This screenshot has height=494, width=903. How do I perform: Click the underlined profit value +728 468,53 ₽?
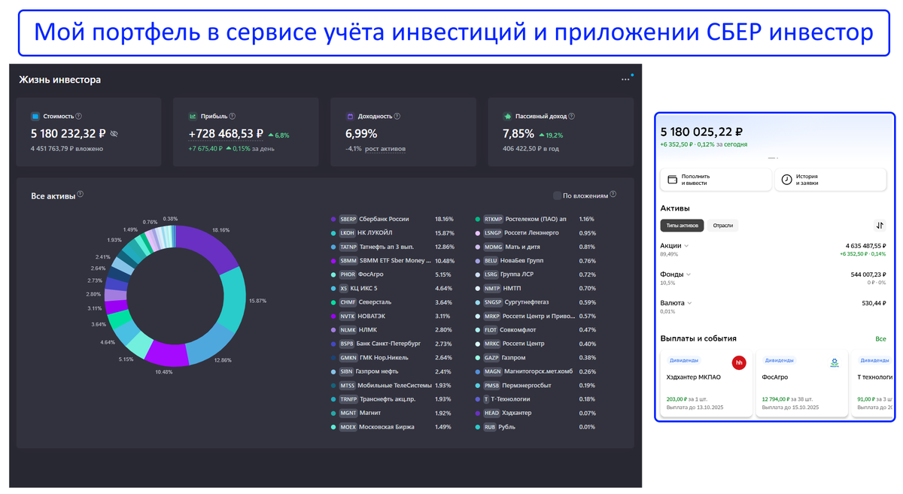226,134
